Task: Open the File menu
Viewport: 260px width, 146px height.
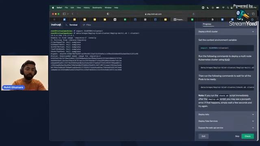Action: [x=66, y=8]
